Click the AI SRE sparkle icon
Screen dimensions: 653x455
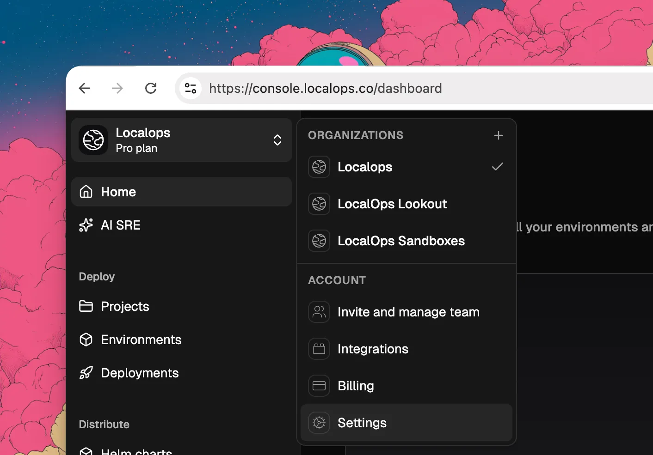pyautogui.click(x=86, y=225)
